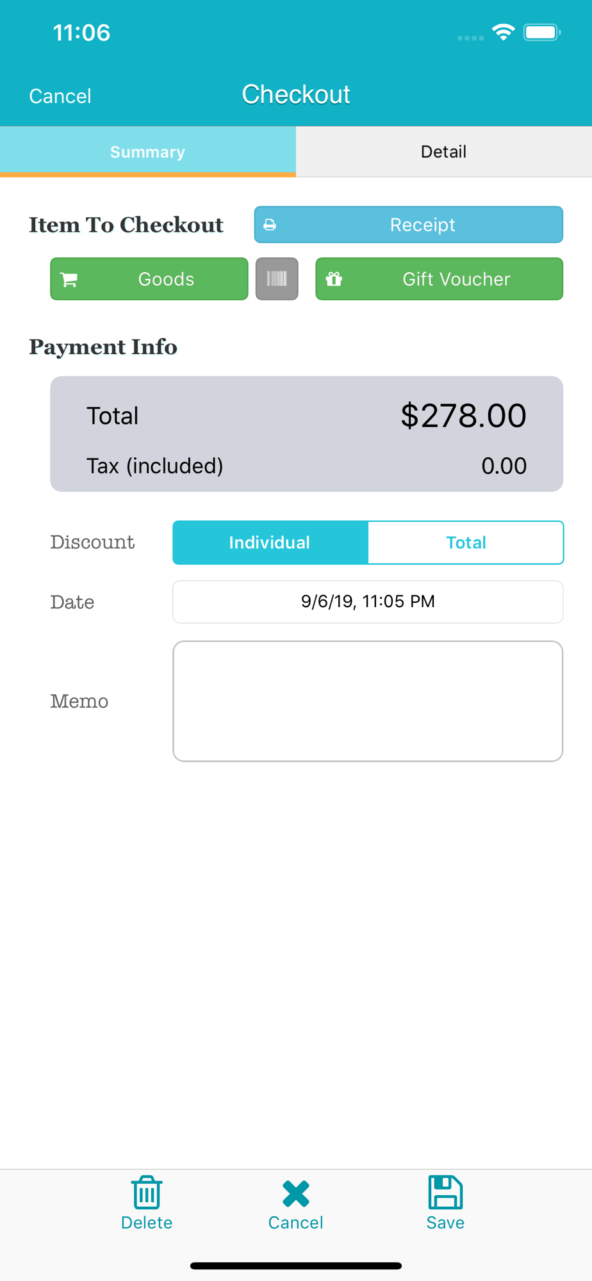Viewport: 592px width, 1281px height.
Task: Tap the Gift Voucher button label
Action: pos(456,279)
